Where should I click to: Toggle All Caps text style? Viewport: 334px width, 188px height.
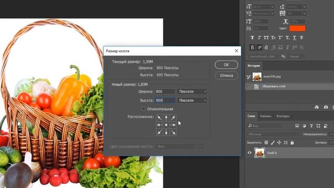click(266, 38)
